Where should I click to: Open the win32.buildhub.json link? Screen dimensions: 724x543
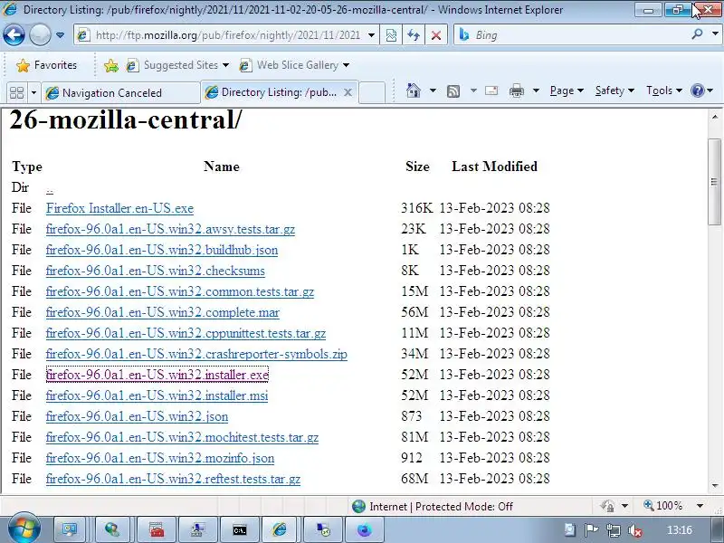coord(162,250)
